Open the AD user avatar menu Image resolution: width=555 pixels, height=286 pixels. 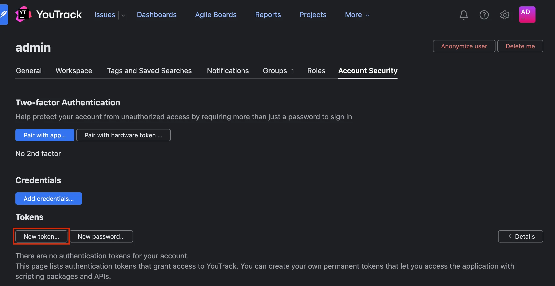point(527,15)
